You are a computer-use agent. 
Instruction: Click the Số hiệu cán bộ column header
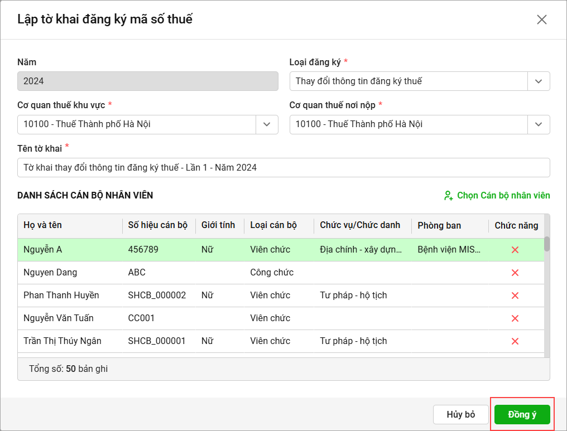click(x=157, y=225)
